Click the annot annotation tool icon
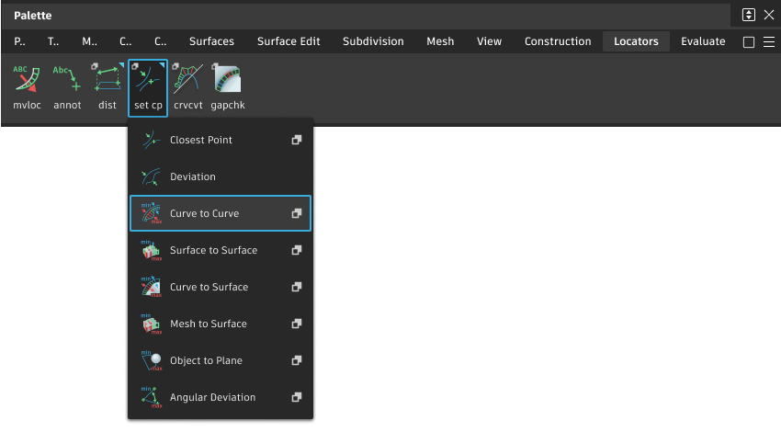The image size is (781, 432). click(67, 81)
